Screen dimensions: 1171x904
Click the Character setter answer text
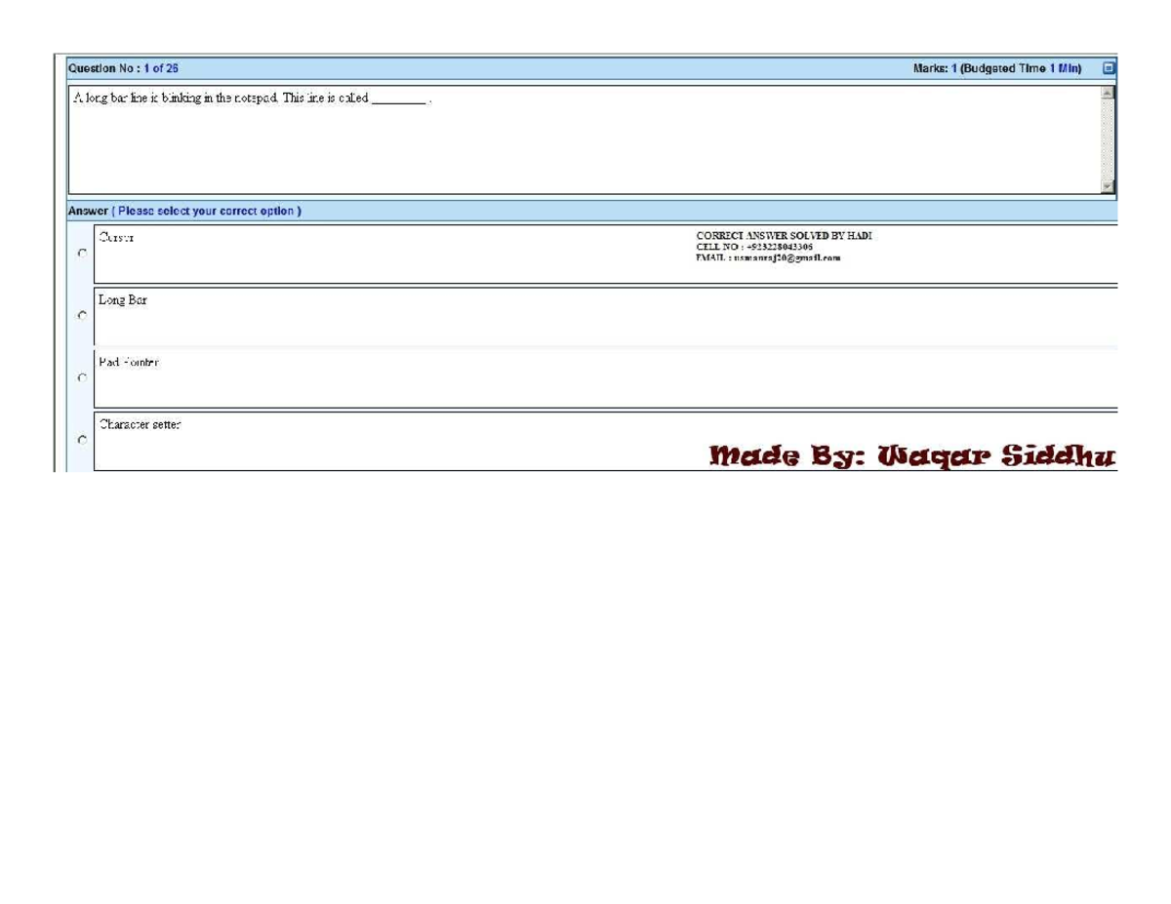[x=140, y=425]
